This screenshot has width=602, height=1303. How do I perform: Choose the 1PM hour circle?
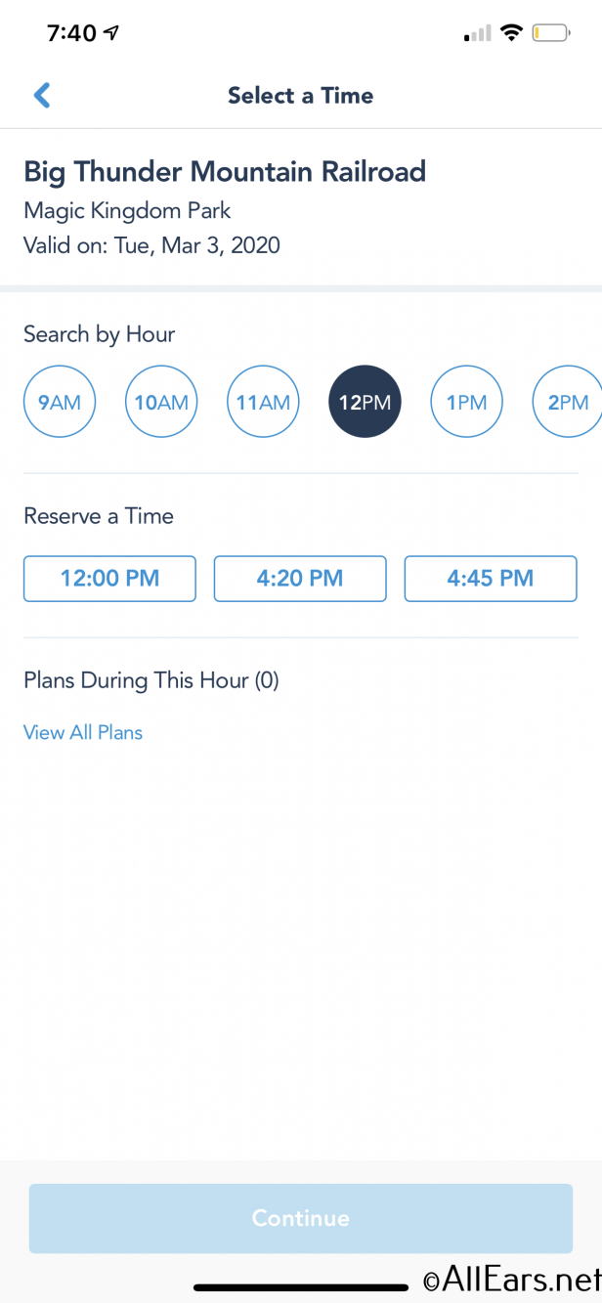466,402
